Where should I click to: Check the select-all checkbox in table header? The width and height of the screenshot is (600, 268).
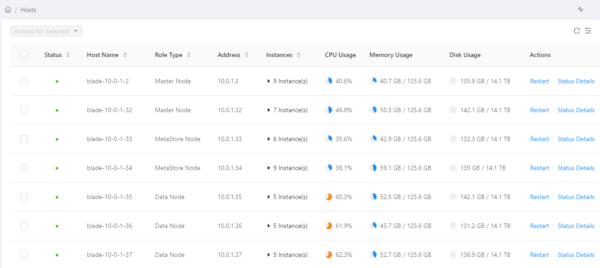pyautogui.click(x=24, y=54)
